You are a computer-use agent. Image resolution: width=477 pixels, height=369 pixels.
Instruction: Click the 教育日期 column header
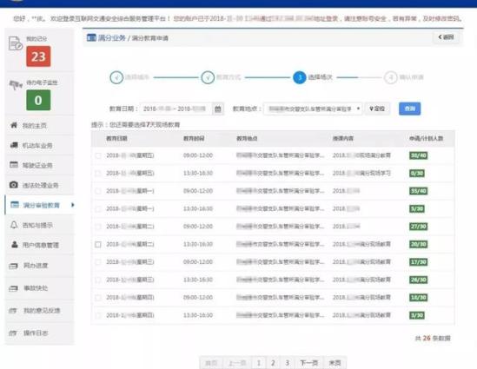(x=116, y=138)
